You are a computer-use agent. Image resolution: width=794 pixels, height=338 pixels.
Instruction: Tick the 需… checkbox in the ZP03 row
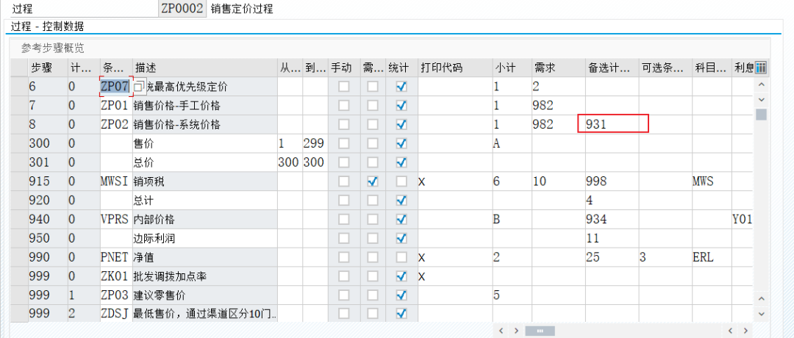pos(373,295)
